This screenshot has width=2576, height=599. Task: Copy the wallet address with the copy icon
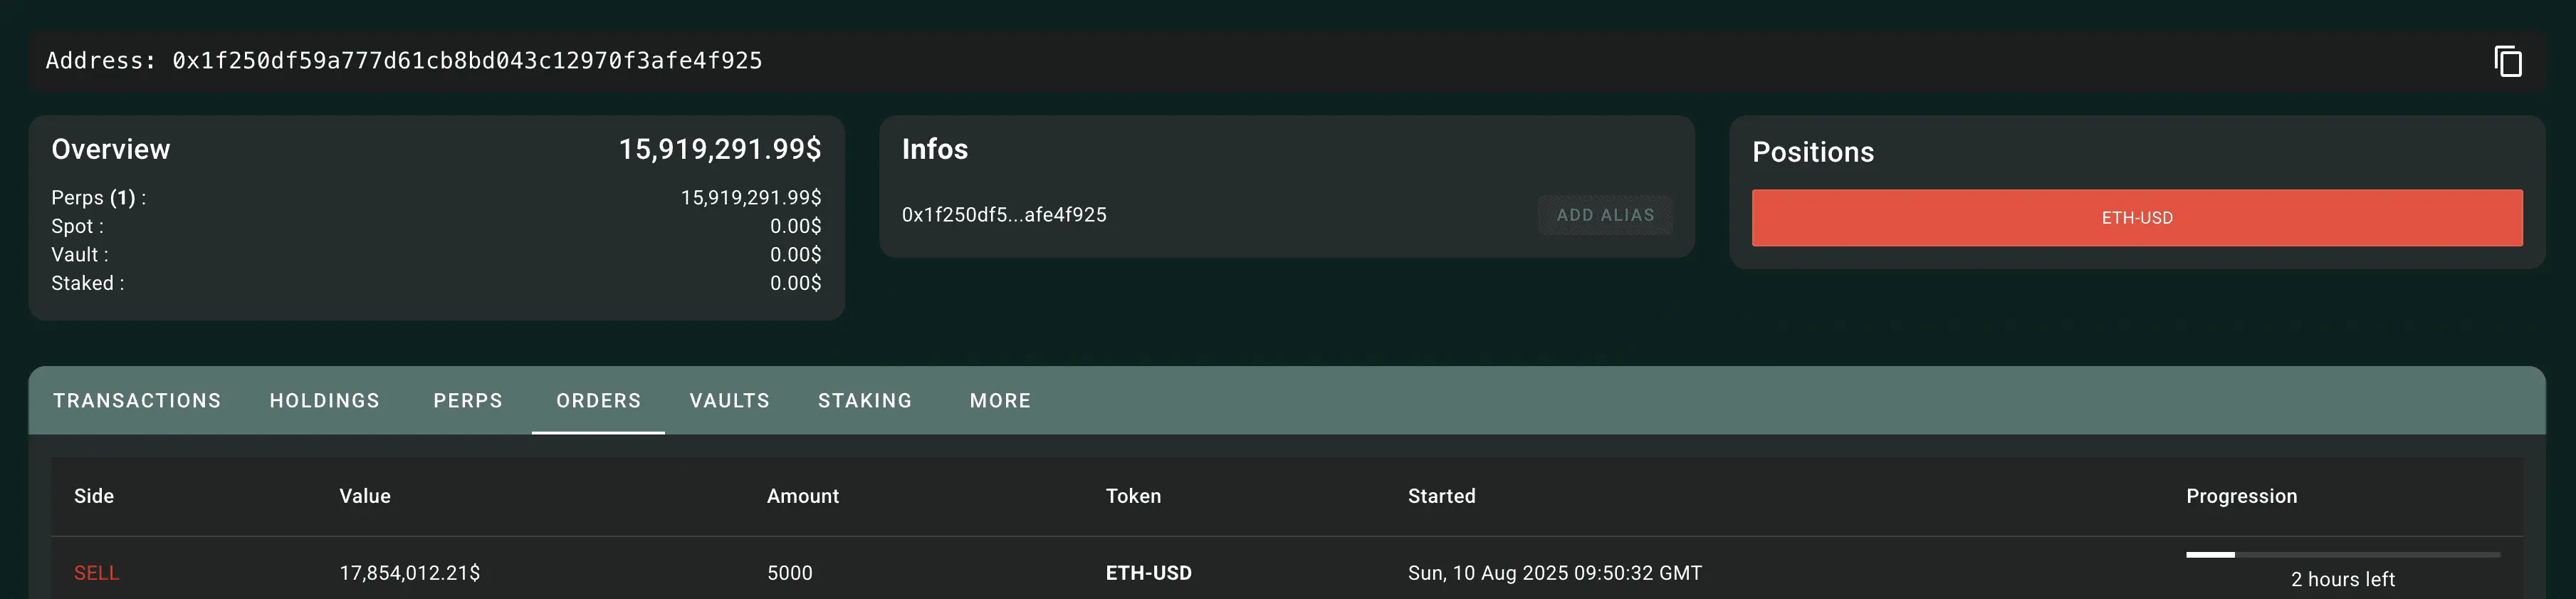pos(2507,61)
